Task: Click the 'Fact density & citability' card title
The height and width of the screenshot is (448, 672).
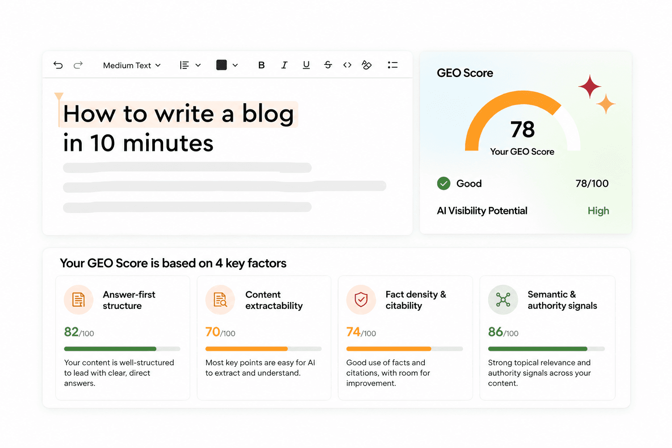Action: [x=416, y=300]
